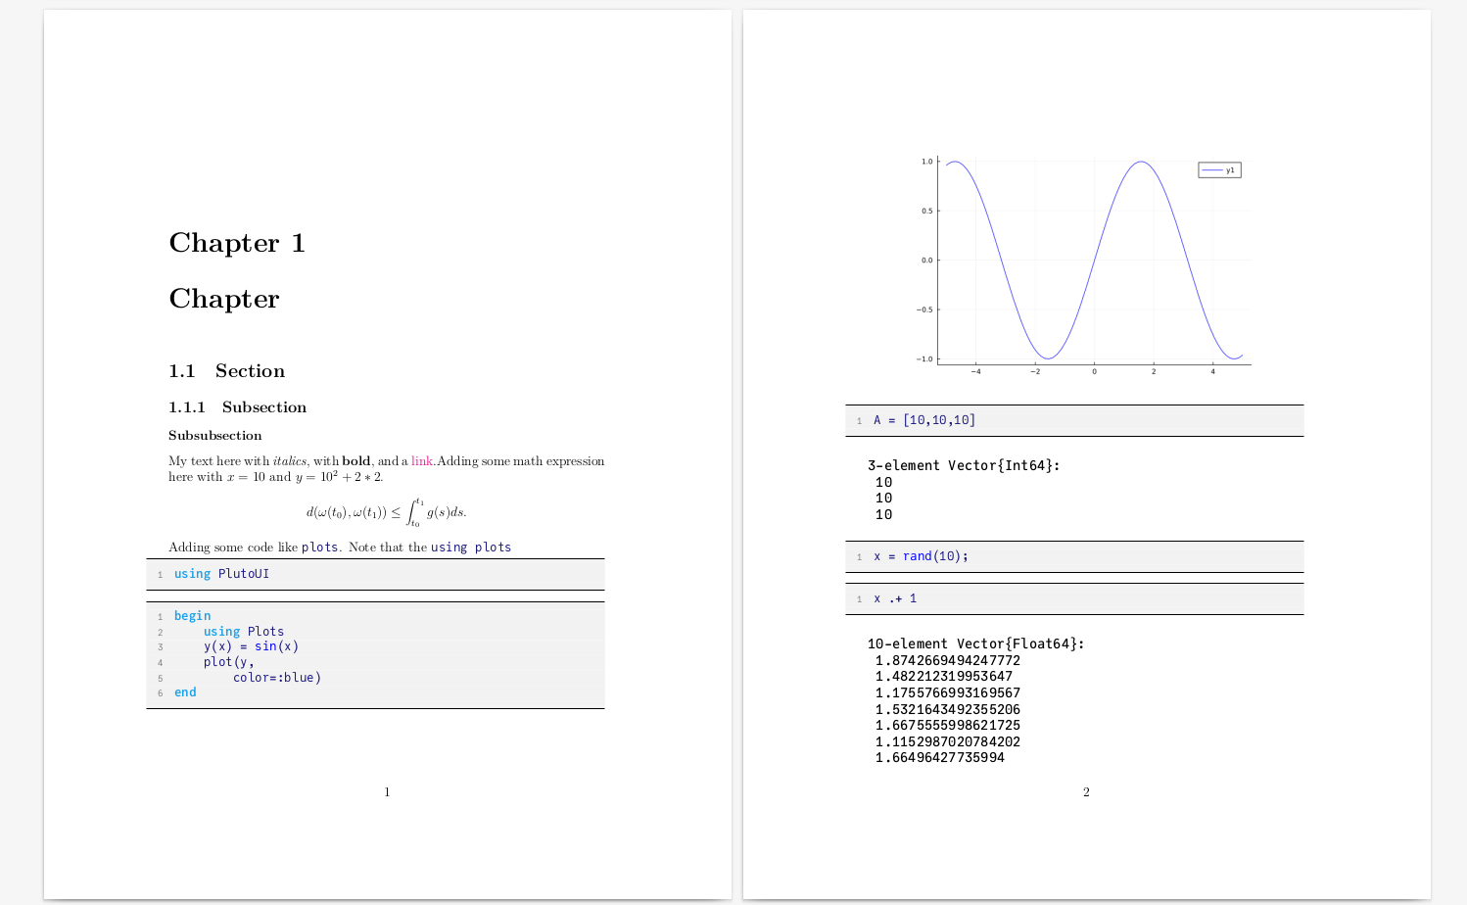Click the value 1.664964277735994
Image resolution: width=1467 pixels, height=905 pixels.
(x=940, y=758)
